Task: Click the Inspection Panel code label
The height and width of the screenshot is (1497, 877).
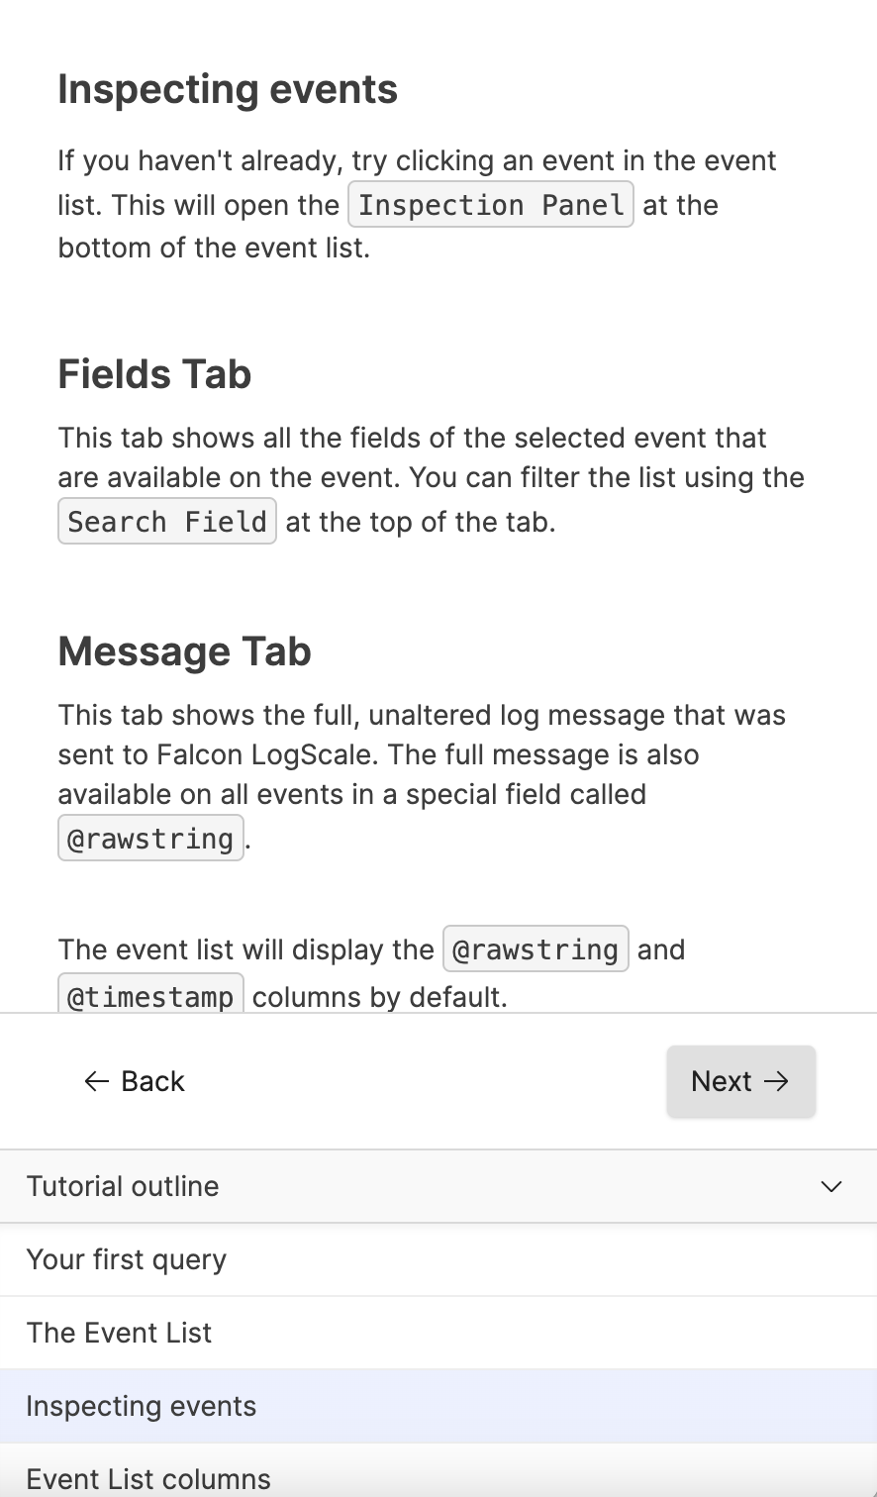Action: point(491,205)
